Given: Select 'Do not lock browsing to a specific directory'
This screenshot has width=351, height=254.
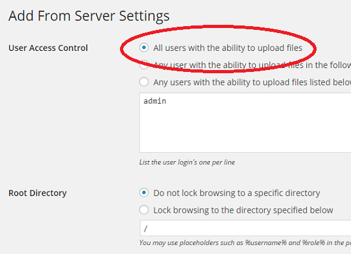Looking at the screenshot, I should (x=144, y=193).
